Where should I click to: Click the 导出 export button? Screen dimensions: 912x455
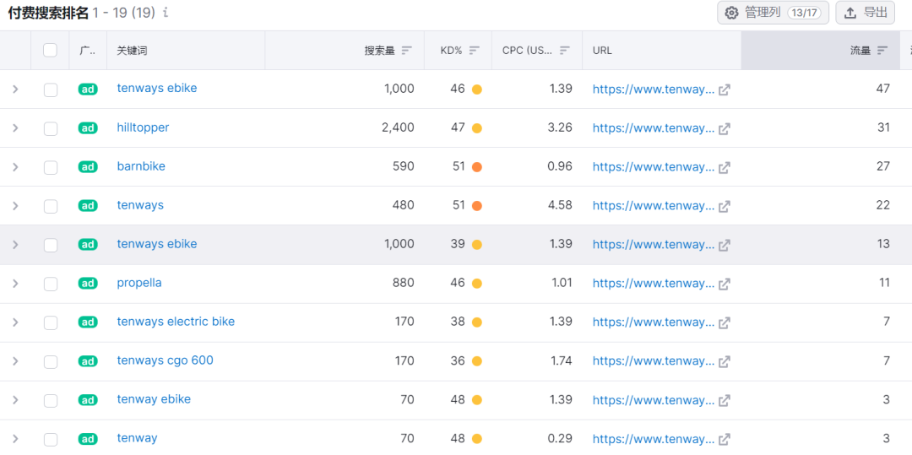865,13
